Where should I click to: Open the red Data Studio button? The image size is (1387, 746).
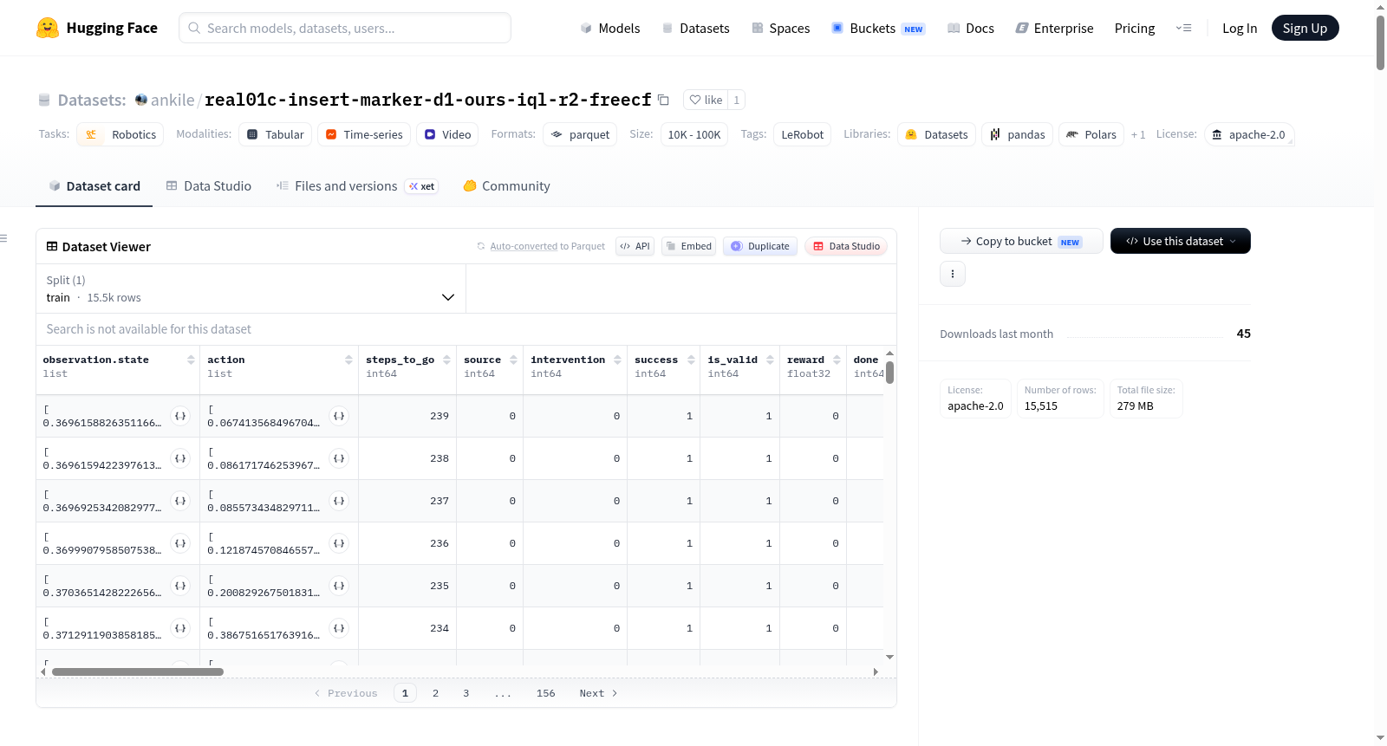point(846,246)
